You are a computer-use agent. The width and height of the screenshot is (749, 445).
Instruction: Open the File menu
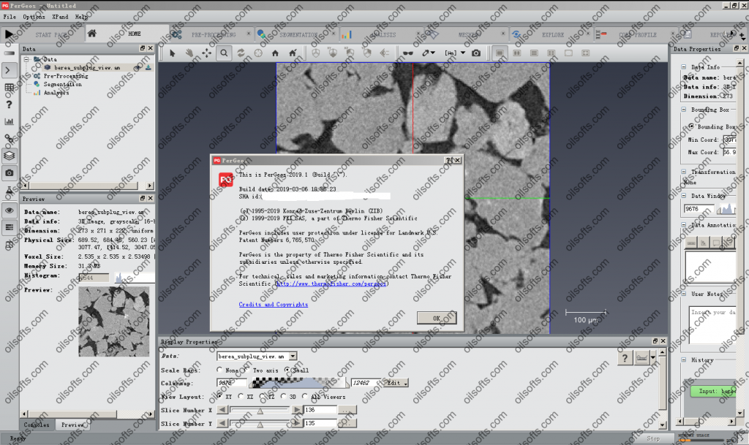tap(9, 17)
